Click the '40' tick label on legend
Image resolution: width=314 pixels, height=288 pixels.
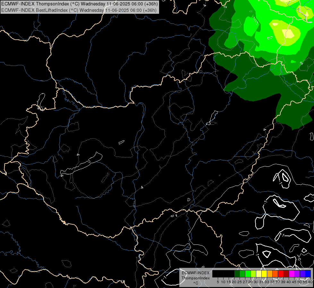[x=289, y=282]
